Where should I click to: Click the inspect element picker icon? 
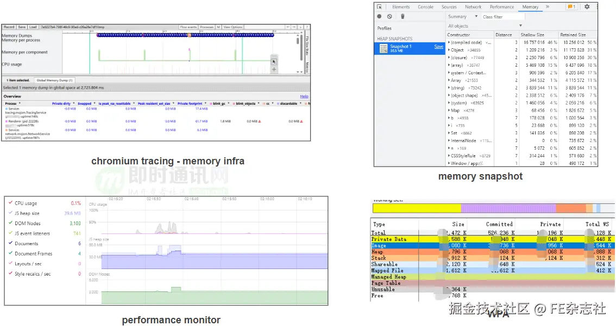380,7
